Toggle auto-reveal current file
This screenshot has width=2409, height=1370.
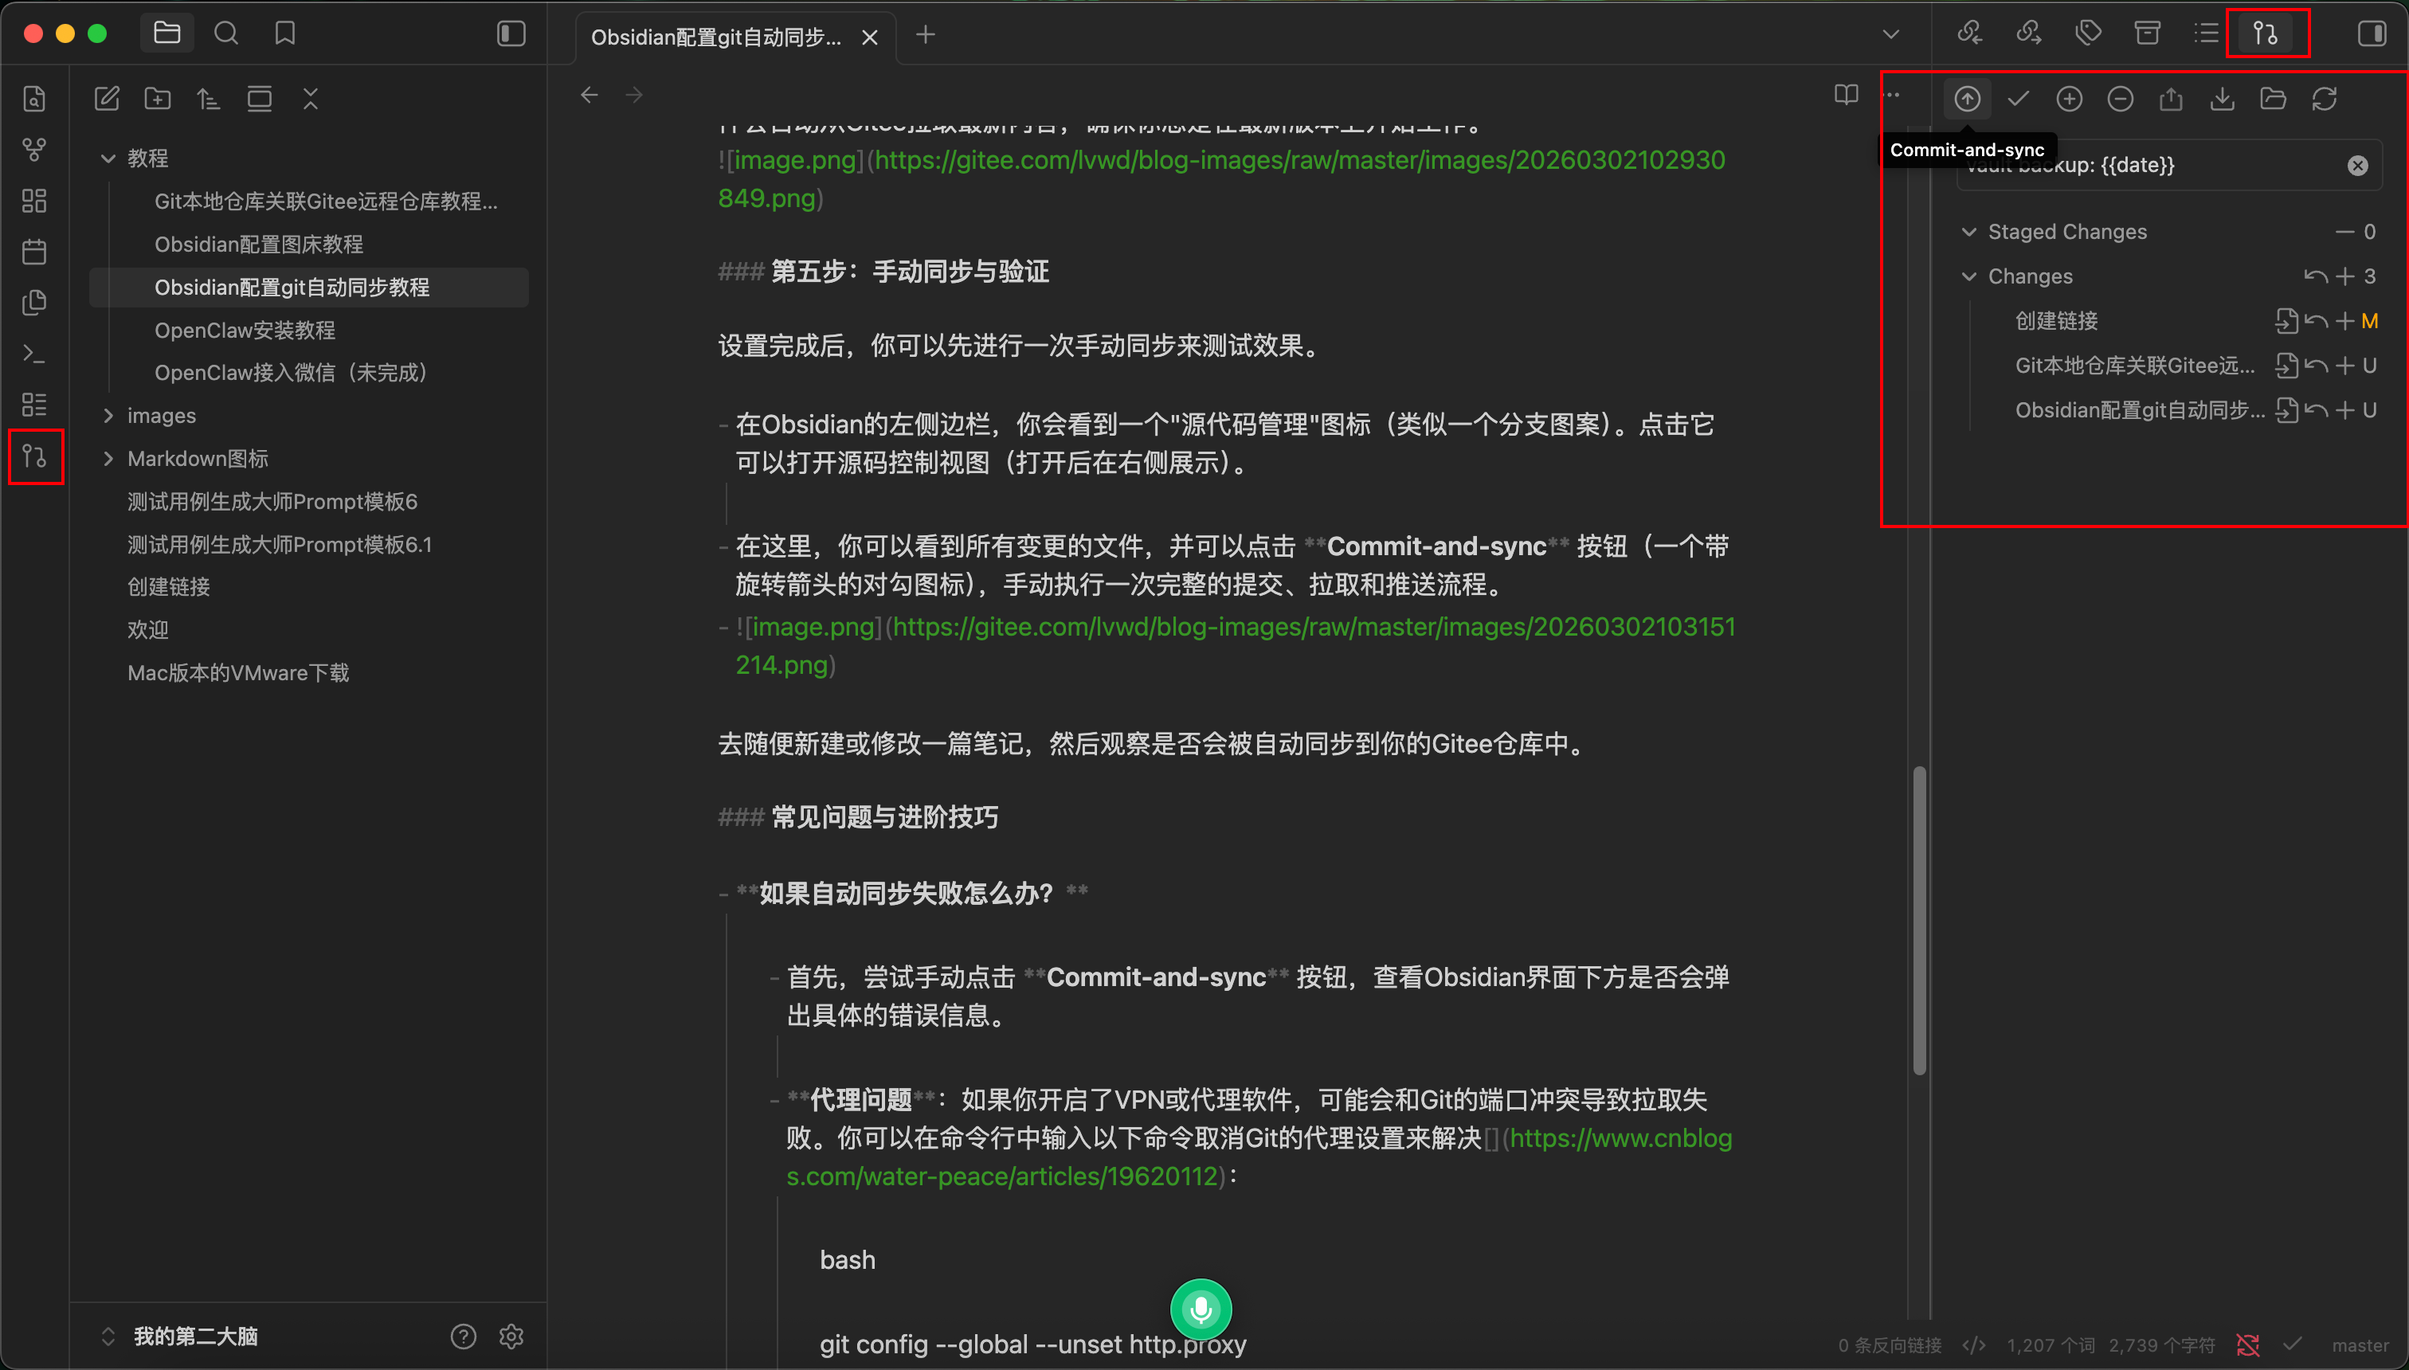coord(260,99)
